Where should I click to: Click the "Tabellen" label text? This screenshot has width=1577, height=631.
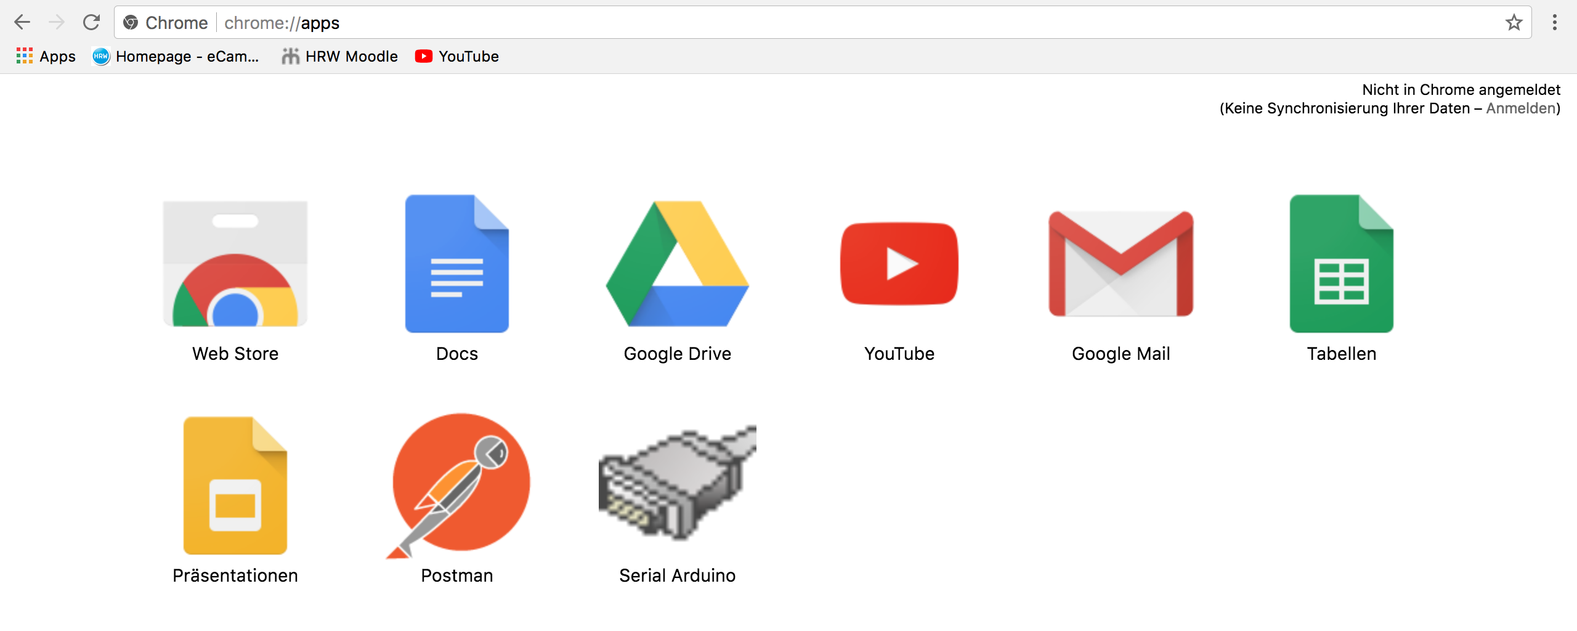[1342, 354]
